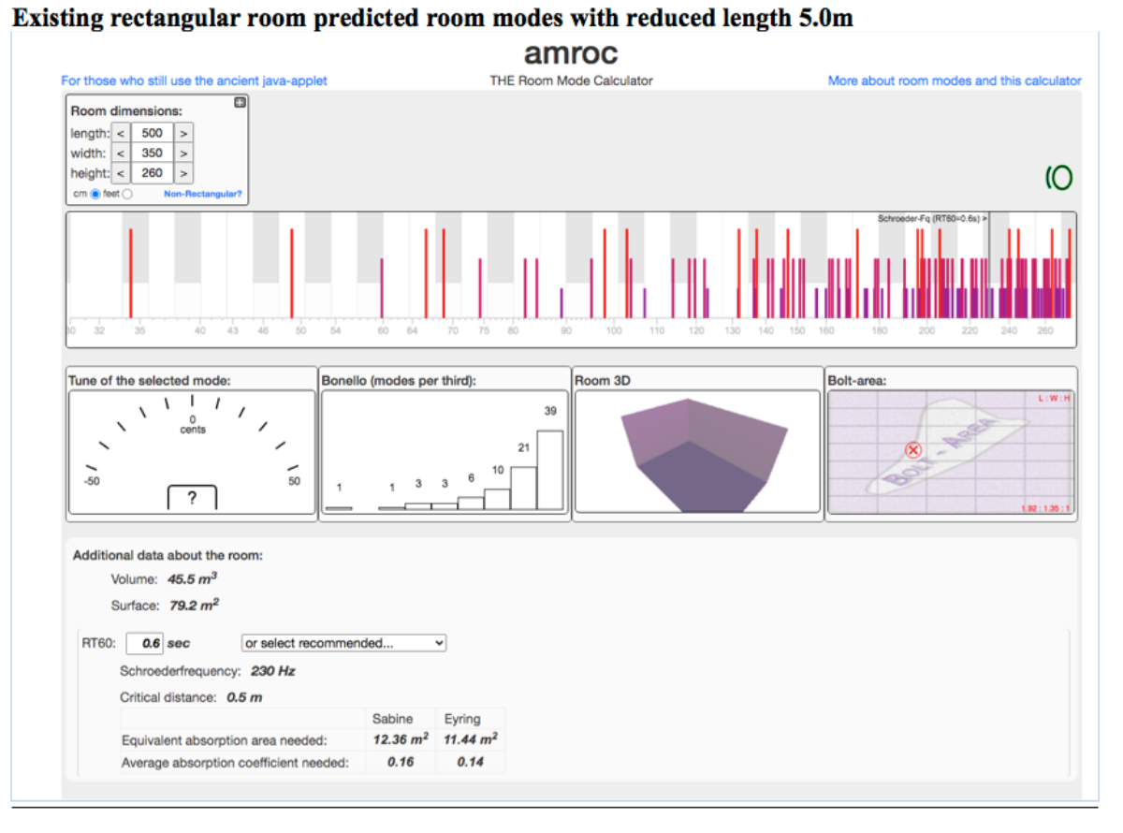Click the green speaker icon at right

click(x=1059, y=176)
